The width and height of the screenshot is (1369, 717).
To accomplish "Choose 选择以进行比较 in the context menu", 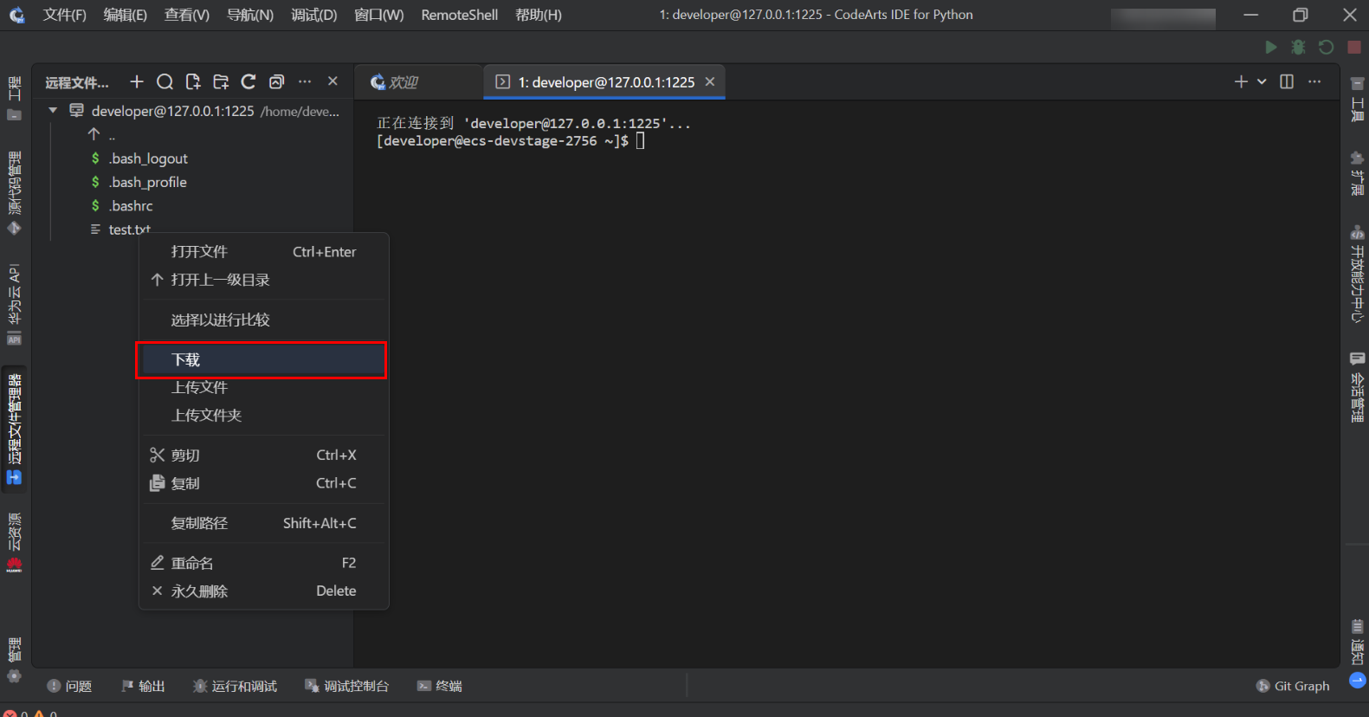I will point(263,320).
